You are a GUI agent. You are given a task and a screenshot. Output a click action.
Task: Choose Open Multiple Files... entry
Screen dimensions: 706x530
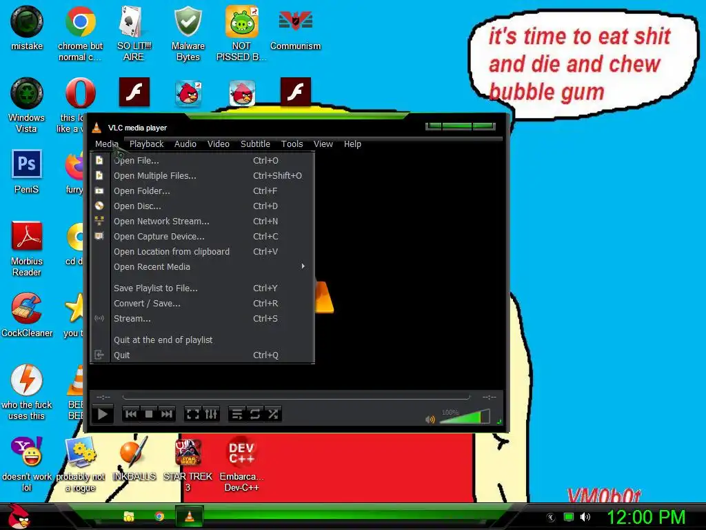coord(202,176)
